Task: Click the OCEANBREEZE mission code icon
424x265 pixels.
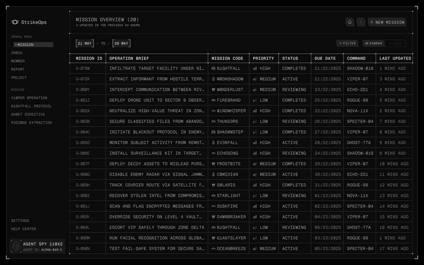Action: (213, 249)
